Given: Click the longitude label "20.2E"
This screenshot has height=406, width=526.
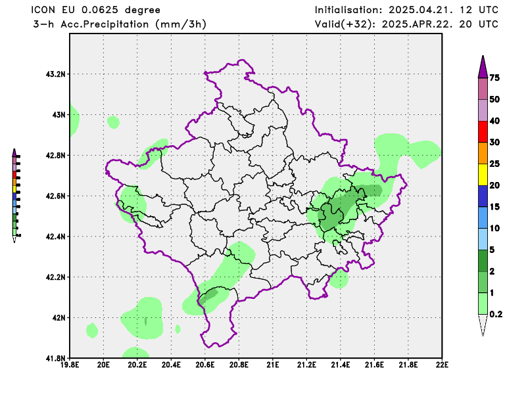Looking at the screenshot, I should click(137, 365).
